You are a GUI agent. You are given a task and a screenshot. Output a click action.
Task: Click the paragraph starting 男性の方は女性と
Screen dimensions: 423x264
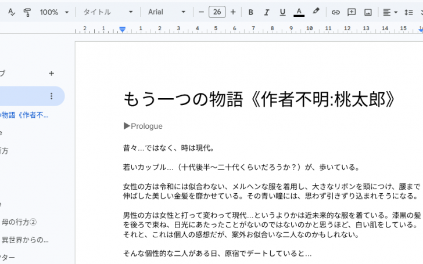(x=272, y=225)
